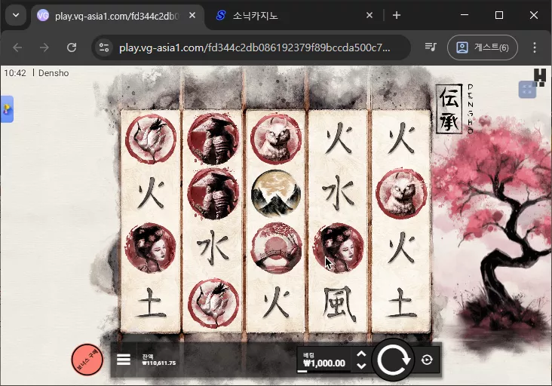Increase bet with the up arrow
Screen dimensions: 552x386
click(x=361, y=354)
